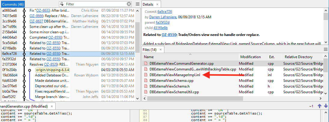This screenshot has height=122, width=329.
Task: Click right arrow of files horizontal scrollbar
Action: click(x=321, y=98)
